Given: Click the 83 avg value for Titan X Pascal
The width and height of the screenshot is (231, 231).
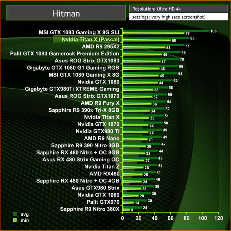Looking at the screenshot, I should click(192, 38).
